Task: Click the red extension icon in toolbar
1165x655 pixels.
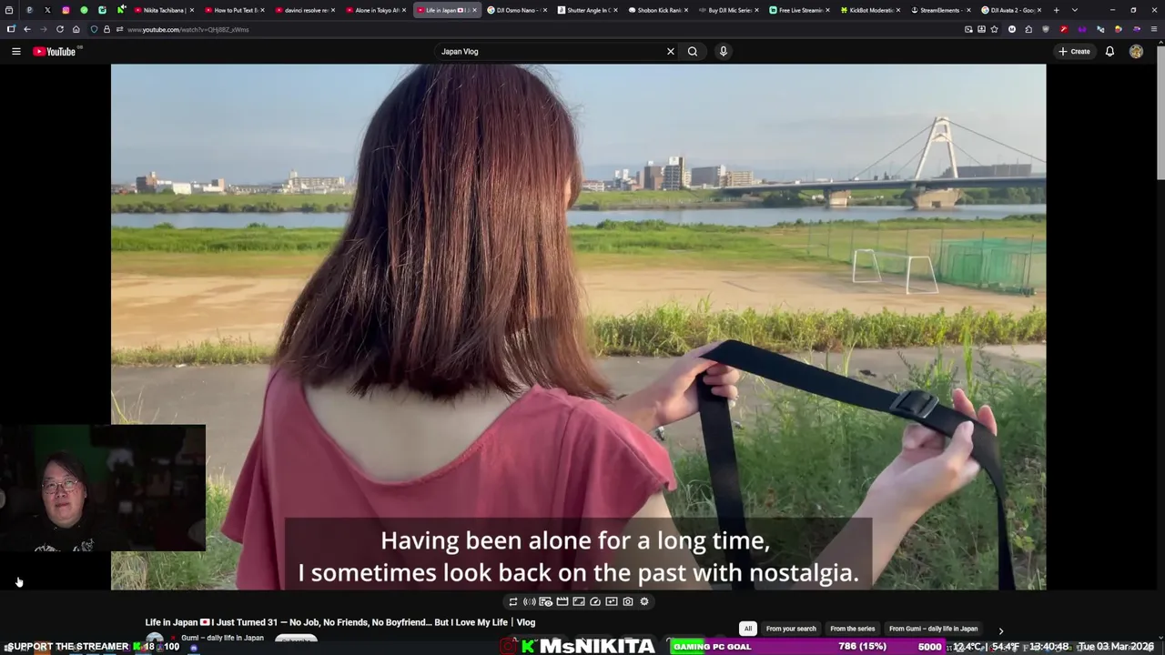Action: tap(1064, 29)
